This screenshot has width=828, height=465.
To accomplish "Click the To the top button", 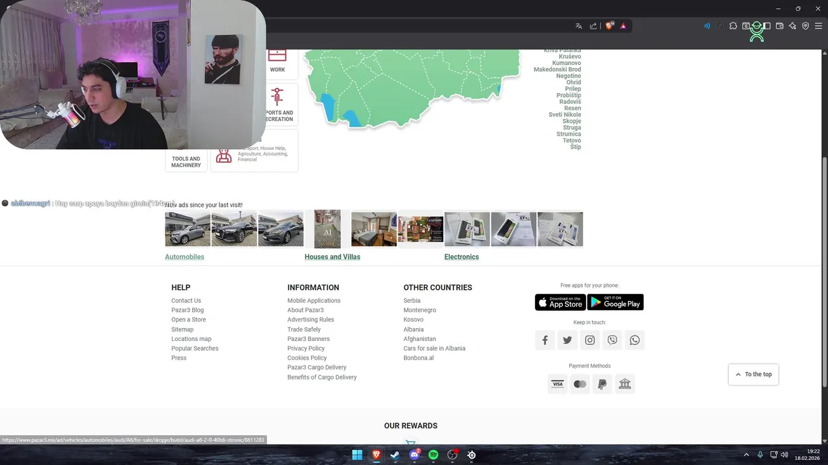I will coord(754,374).
